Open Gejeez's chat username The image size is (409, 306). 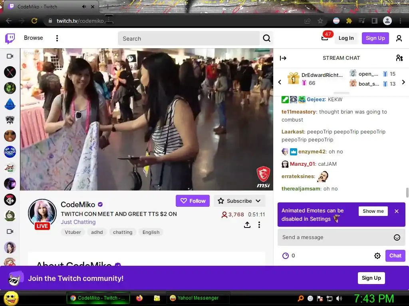(x=316, y=99)
